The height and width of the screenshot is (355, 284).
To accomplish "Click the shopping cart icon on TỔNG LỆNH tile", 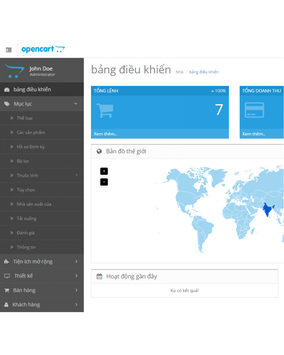I will click(x=105, y=110).
